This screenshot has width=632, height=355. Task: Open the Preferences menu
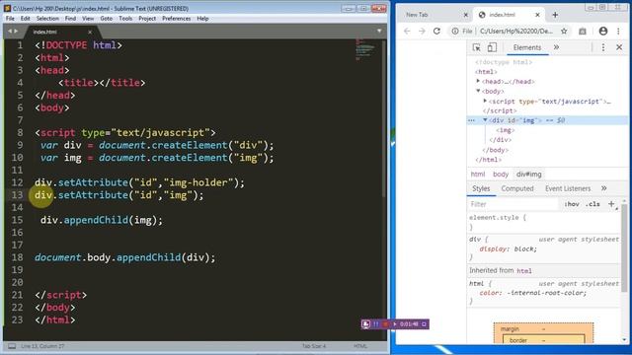pos(176,19)
